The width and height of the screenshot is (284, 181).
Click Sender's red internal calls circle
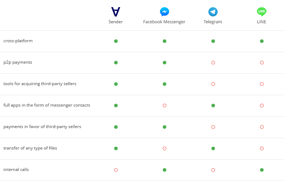116,170
